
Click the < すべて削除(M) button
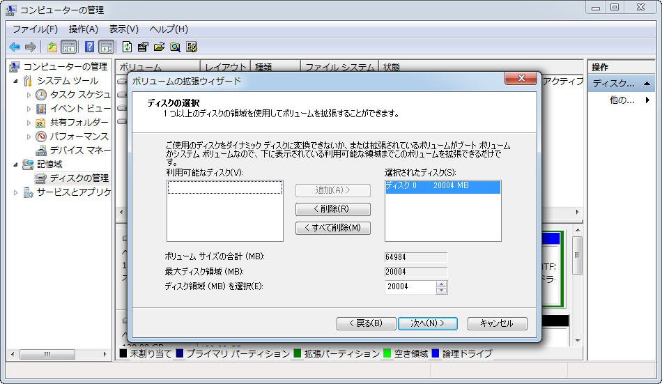click(333, 228)
